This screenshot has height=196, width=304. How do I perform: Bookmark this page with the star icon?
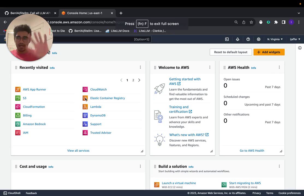[x=251, y=22]
